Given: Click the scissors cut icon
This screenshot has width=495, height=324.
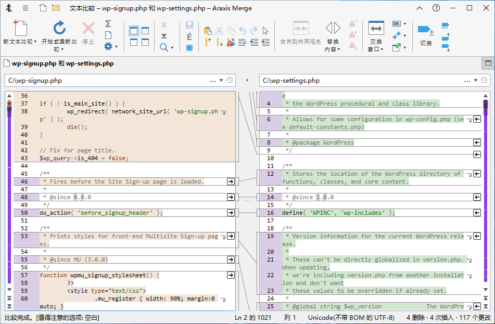Looking at the screenshot, I should coord(220,31).
